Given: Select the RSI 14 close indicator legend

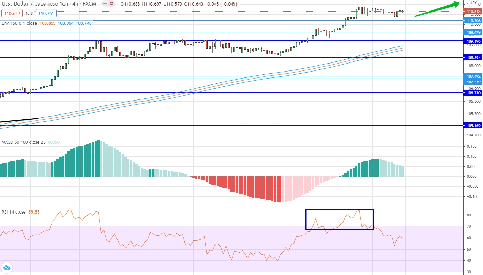Looking at the screenshot, I should (14, 212).
